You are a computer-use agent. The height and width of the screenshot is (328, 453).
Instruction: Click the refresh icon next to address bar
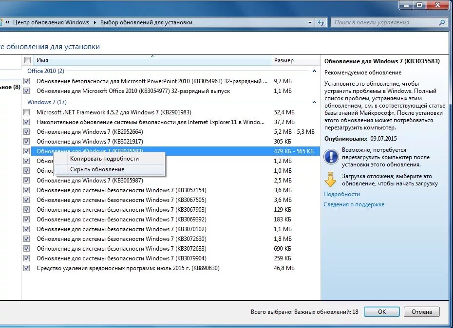click(321, 22)
